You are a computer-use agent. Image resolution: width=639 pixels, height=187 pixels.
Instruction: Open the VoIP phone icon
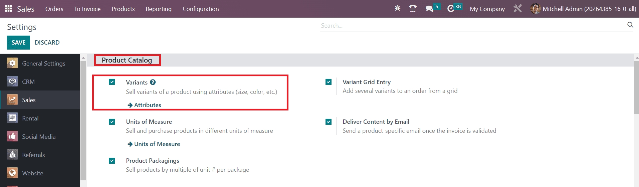(413, 9)
